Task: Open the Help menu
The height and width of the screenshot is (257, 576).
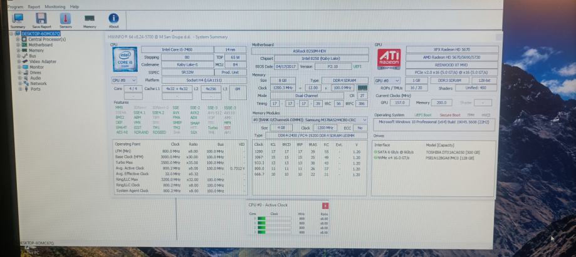Action: [75, 7]
